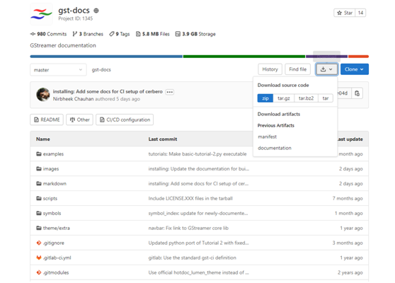Open commit 'Include LICENSE.XXX files in the tarball'
Viewport: 395px width, 283px height.
(190, 198)
